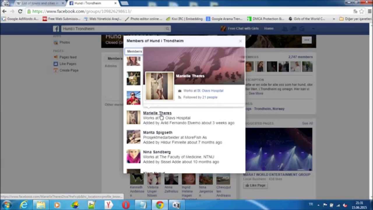Close the Members of Hund i Trondheim dialog
373x210 pixels.
[240, 41]
